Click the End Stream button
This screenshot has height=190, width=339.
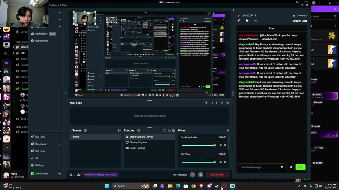point(217,175)
